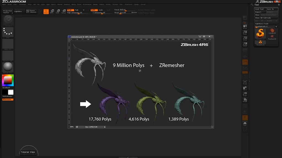Click the Move tool icon

point(52,11)
